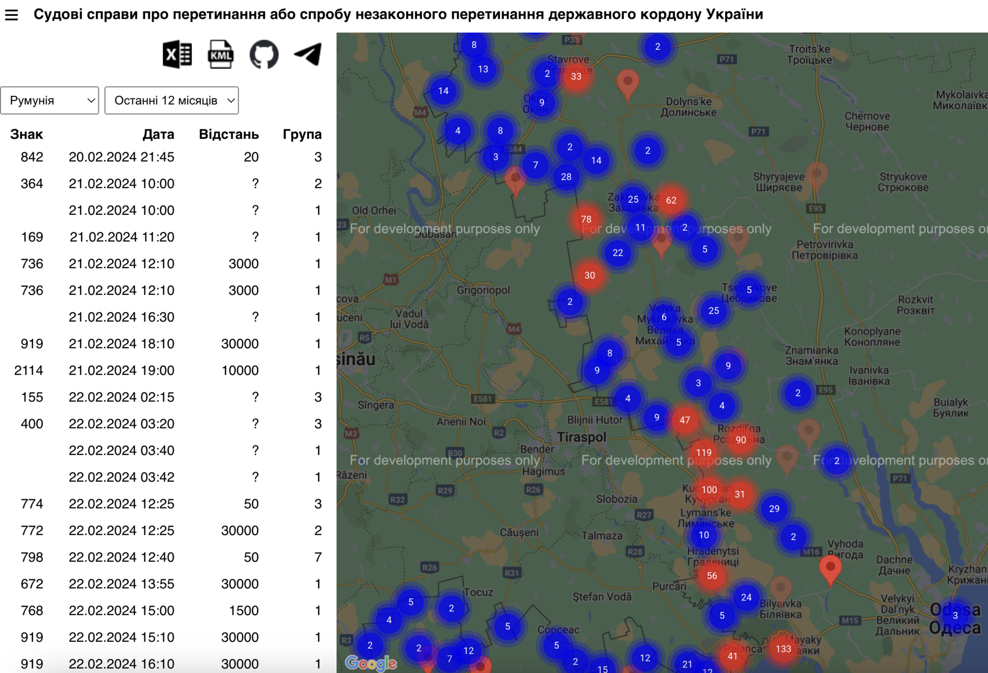The width and height of the screenshot is (988, 673).
Task: Click the red cluster marker 119
Action: point(703,452)
